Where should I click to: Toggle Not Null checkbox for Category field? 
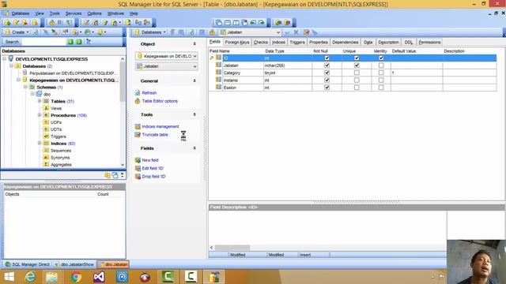click(327, 73)
